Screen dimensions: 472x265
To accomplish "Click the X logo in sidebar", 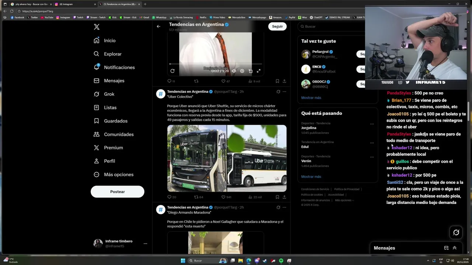I will (x=97, y=27).
